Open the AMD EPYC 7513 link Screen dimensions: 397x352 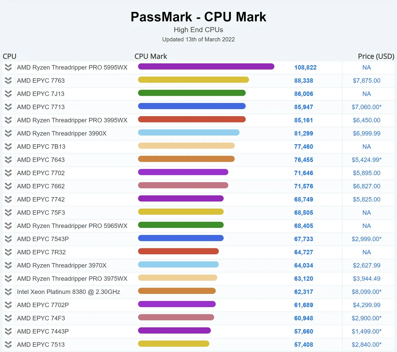pos(41,345)
